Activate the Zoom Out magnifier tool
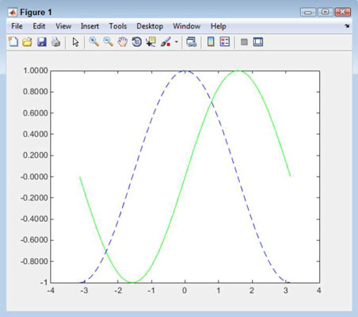Image resolution: width=358 pixels, height=317 pixels. pyautogui.click(x=108, y=42)
